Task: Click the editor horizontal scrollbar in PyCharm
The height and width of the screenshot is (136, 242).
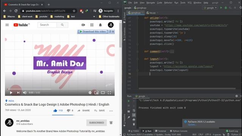Action: 187,88
